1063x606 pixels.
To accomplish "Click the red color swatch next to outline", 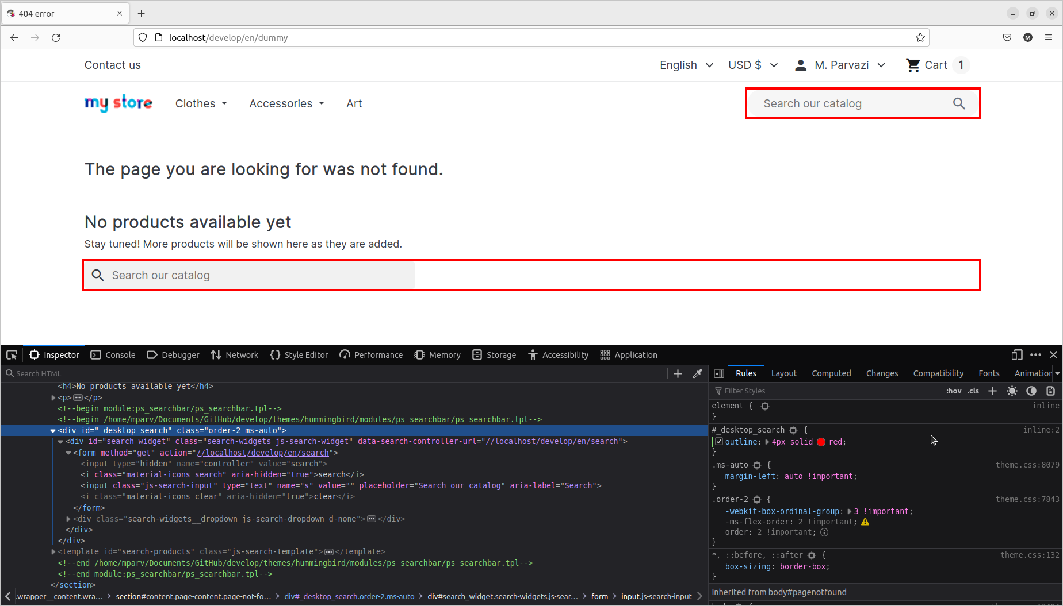I will point(821,442).
